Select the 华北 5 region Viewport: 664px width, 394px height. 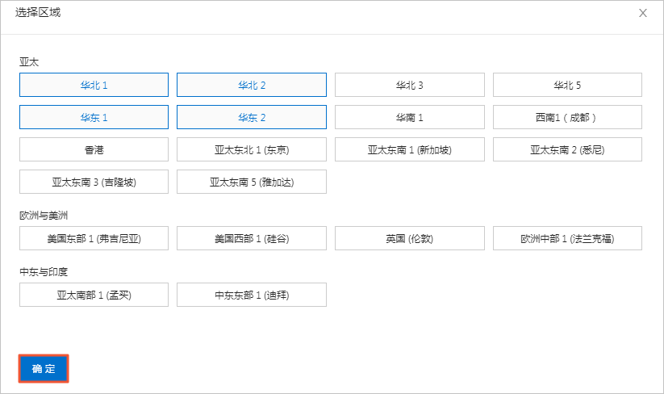(567, 85)
